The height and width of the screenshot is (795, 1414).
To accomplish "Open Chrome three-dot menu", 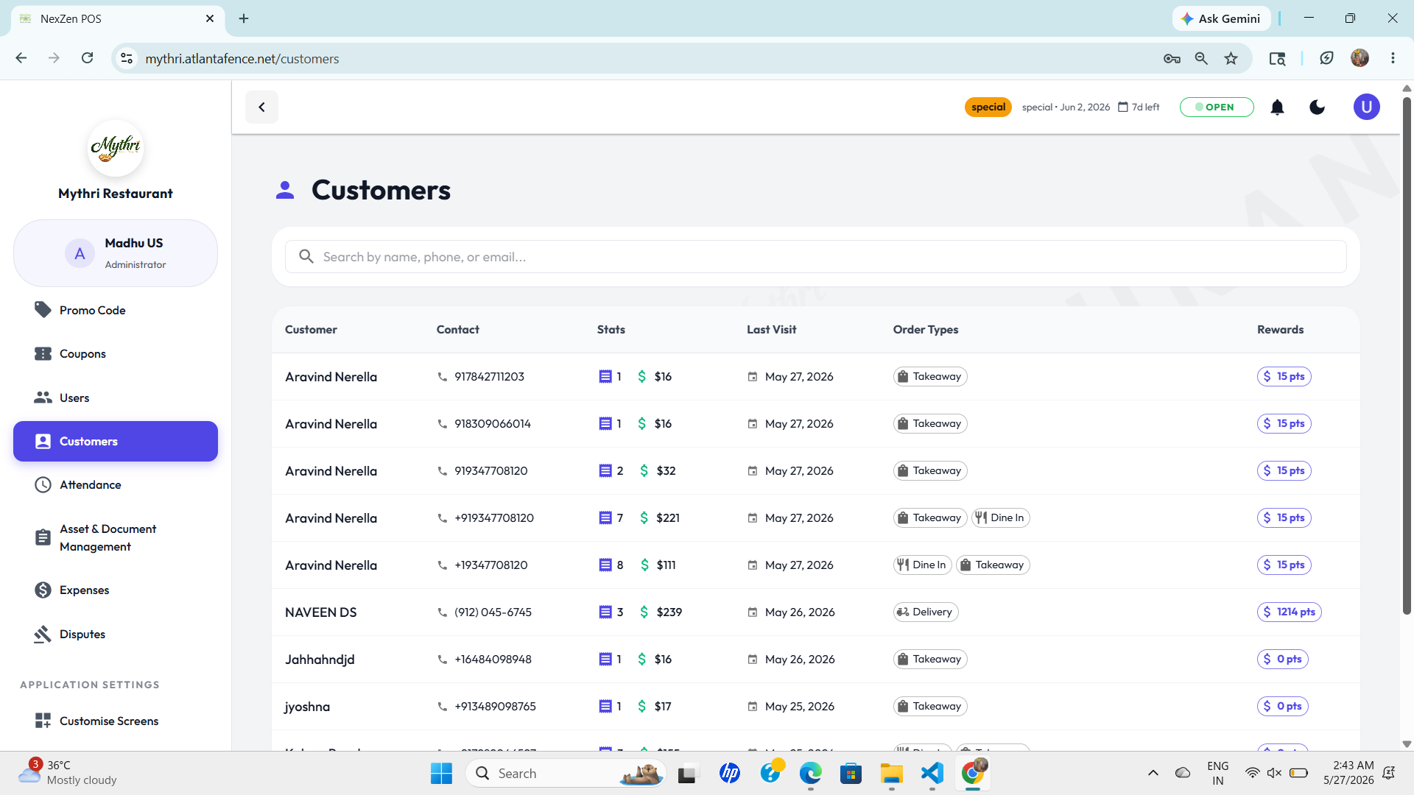I will pos(1393,58).
